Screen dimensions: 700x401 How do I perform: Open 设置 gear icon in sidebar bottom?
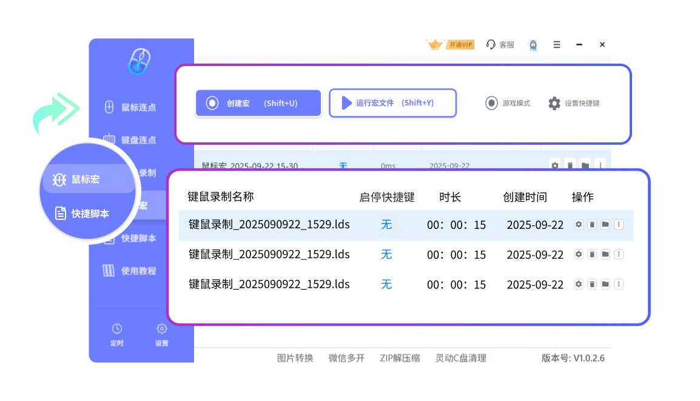tap(162, 329)
